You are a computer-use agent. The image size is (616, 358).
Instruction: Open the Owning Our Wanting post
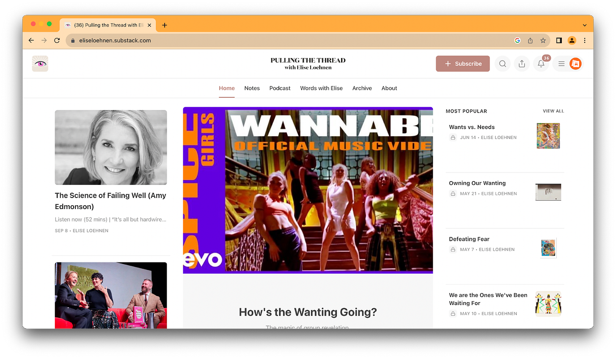(x=477, y=183)
